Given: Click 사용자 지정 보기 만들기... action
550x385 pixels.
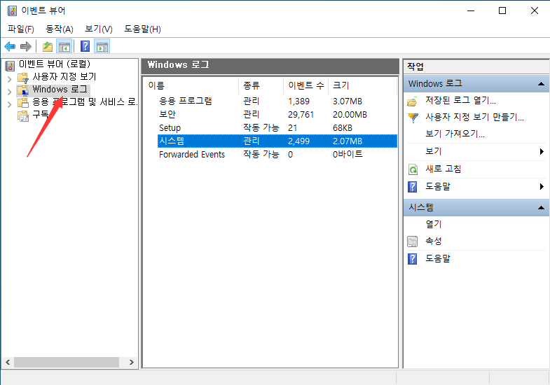Looking at the screenshot, I should pos(474,117).
